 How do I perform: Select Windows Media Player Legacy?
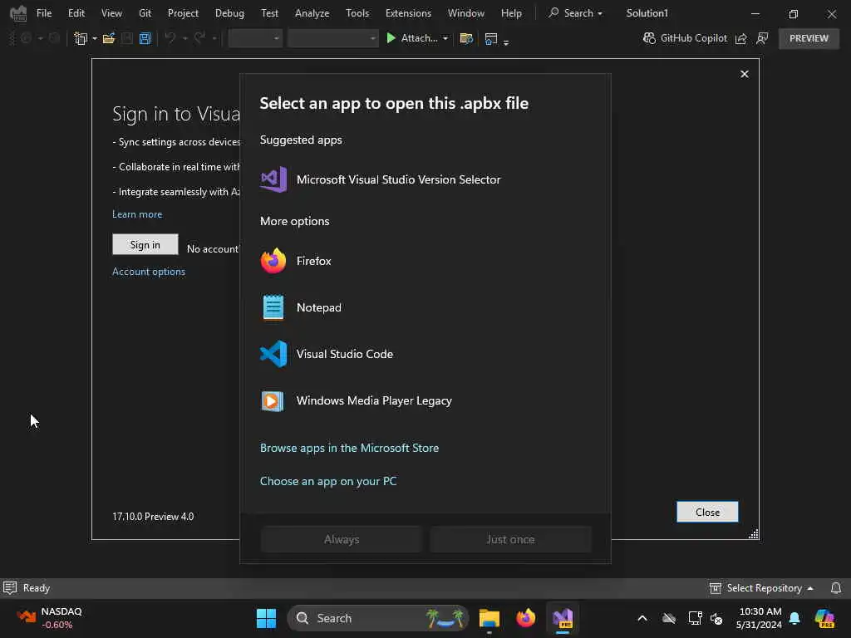[x=425, y=401]
